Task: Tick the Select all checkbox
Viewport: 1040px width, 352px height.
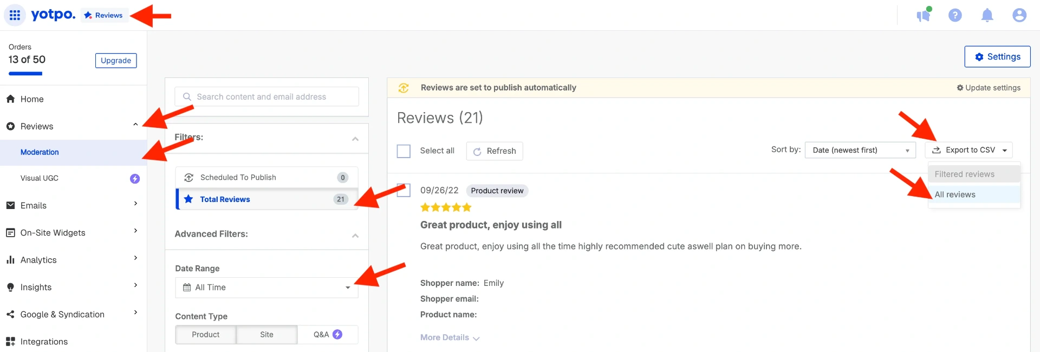Action: pyautogui.click(x=404, y=151)
